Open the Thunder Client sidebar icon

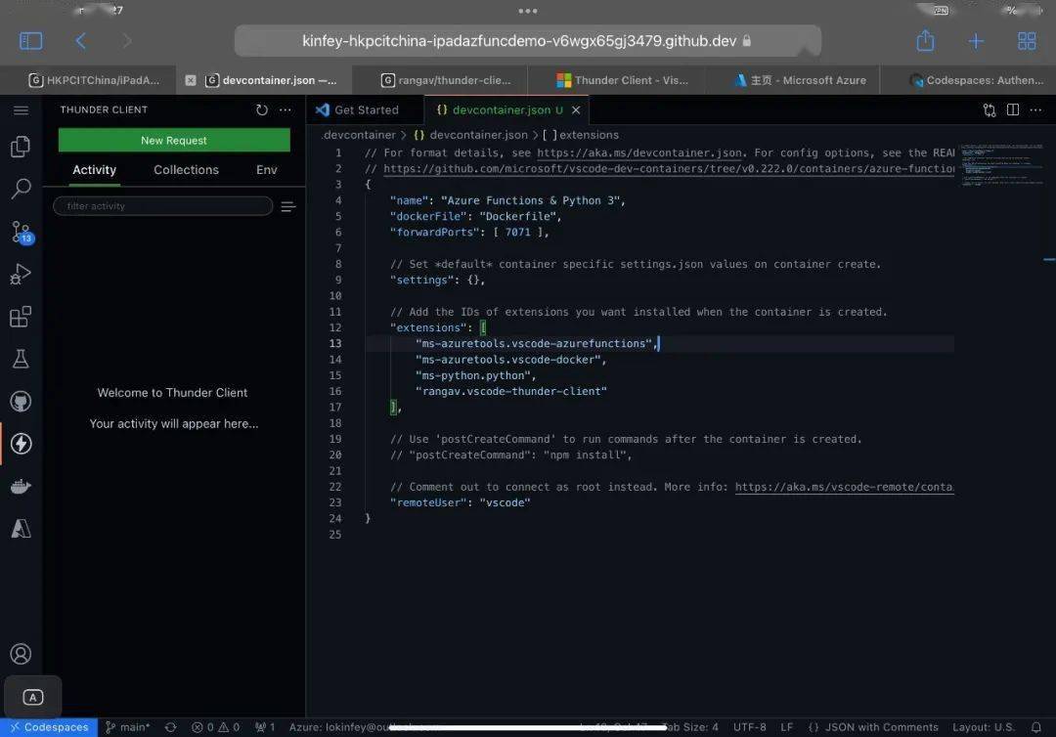(22, 443)
